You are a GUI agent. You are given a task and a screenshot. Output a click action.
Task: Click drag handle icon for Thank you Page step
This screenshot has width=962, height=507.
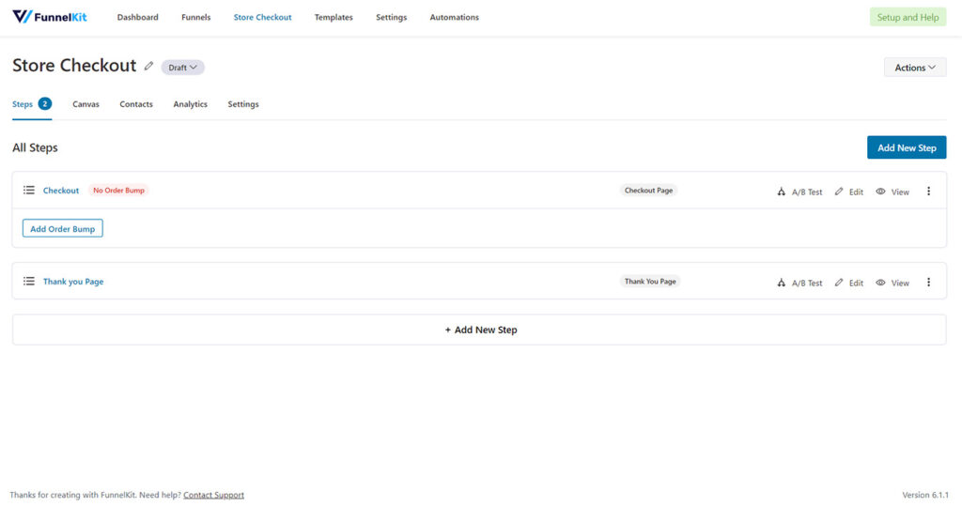pos(29,281)
